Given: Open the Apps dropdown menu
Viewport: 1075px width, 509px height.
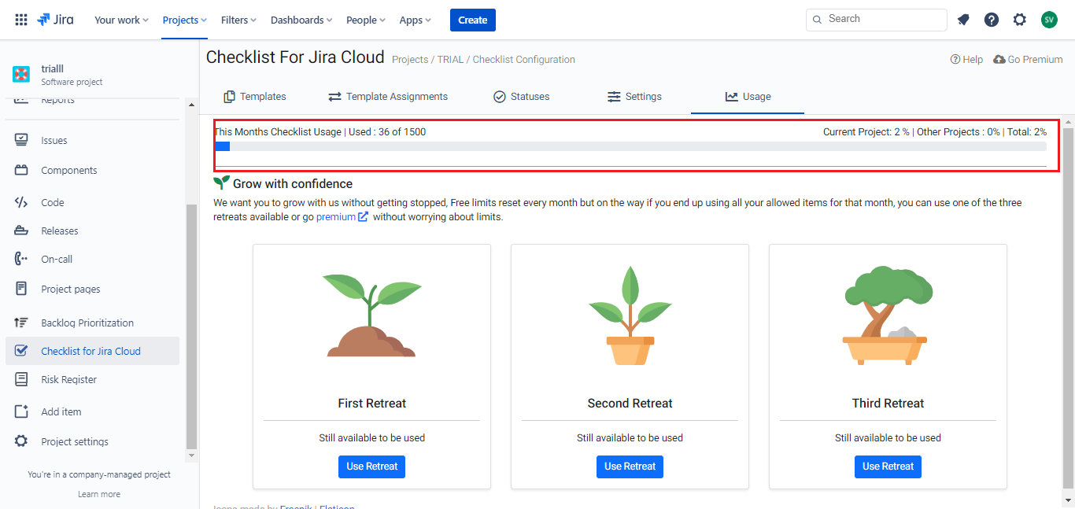Looking at the screenshot, I should point(415,20).
